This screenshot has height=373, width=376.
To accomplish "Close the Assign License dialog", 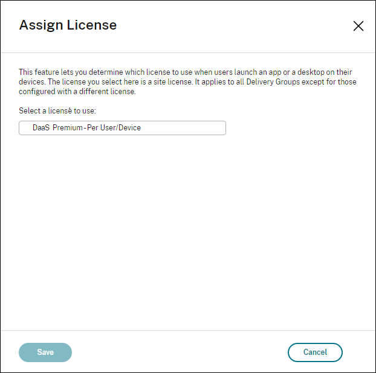I will pos(358,26).
